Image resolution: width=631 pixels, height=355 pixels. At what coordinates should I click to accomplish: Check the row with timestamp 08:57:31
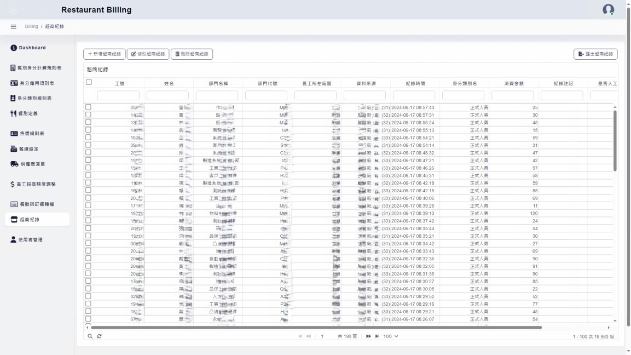pos(88,115)
